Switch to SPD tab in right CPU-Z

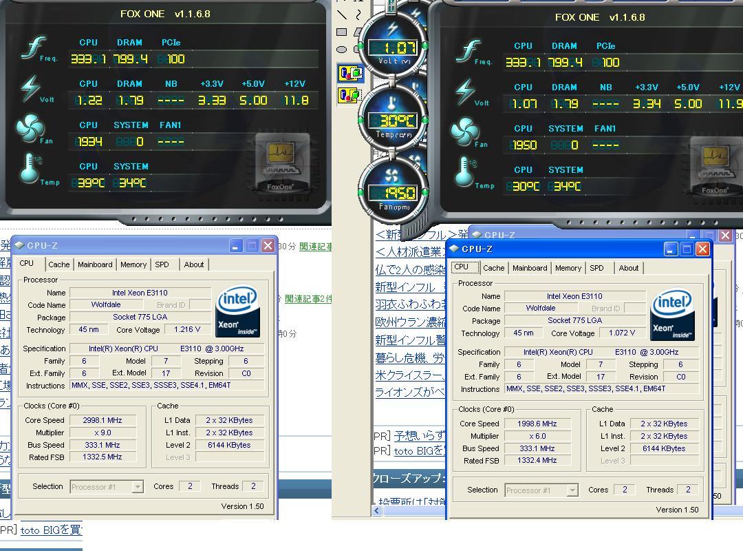596,268
